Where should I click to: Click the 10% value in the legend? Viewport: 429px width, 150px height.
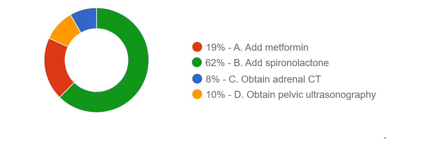click(213, 95)
